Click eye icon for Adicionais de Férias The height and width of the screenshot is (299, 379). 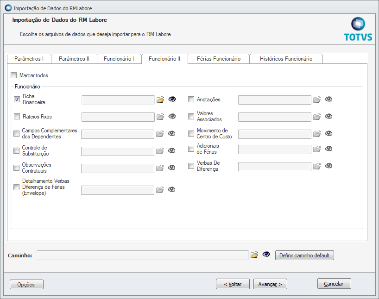coord(328,149)
